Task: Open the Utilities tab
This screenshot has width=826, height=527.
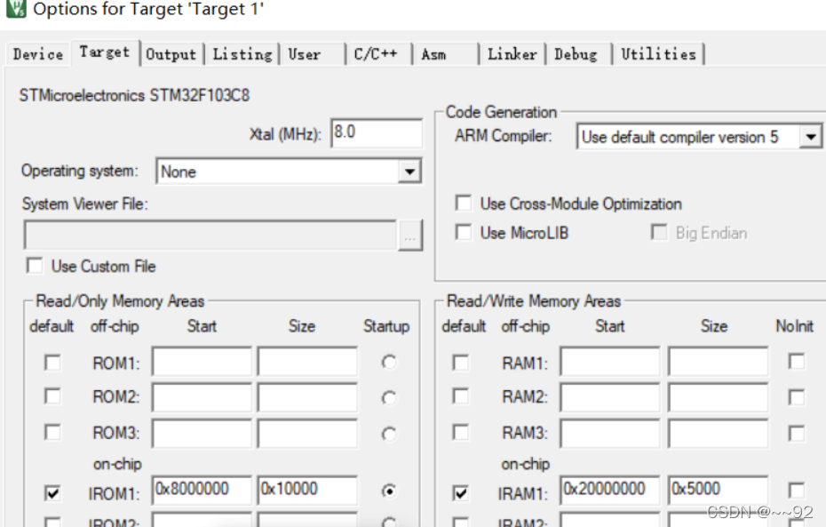Action: [658, 53]
